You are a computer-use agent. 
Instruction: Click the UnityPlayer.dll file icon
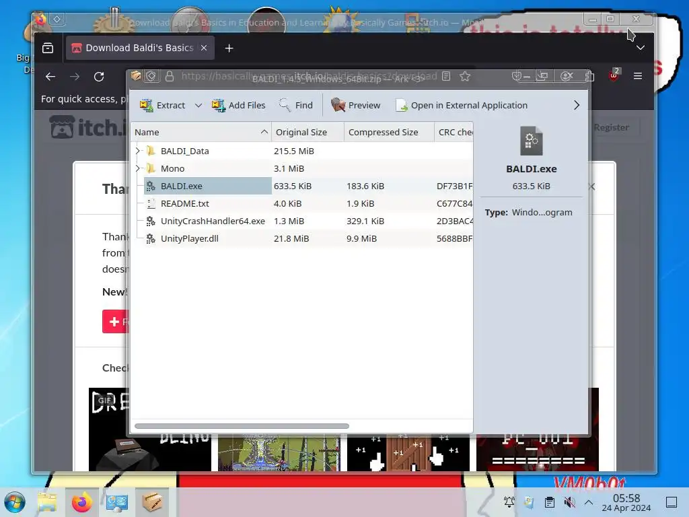(151, 239)
